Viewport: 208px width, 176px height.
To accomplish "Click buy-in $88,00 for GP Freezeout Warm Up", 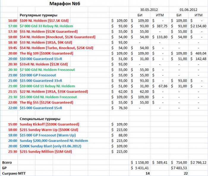I will (x=119, y=135).
